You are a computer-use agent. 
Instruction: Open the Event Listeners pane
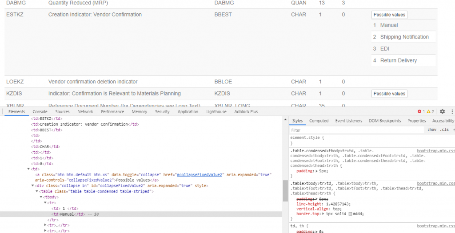(349, 121)
